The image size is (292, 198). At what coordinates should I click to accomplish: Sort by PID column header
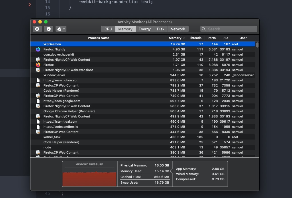point(225,38)
